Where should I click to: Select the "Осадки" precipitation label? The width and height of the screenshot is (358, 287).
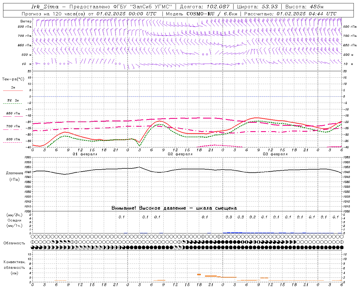[15, 220]
